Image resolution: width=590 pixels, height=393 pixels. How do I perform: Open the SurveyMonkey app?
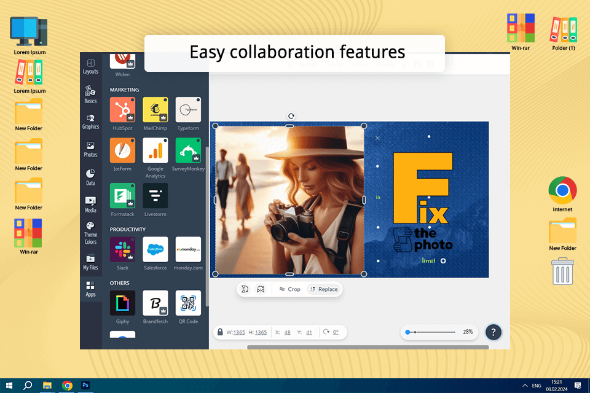188,150
